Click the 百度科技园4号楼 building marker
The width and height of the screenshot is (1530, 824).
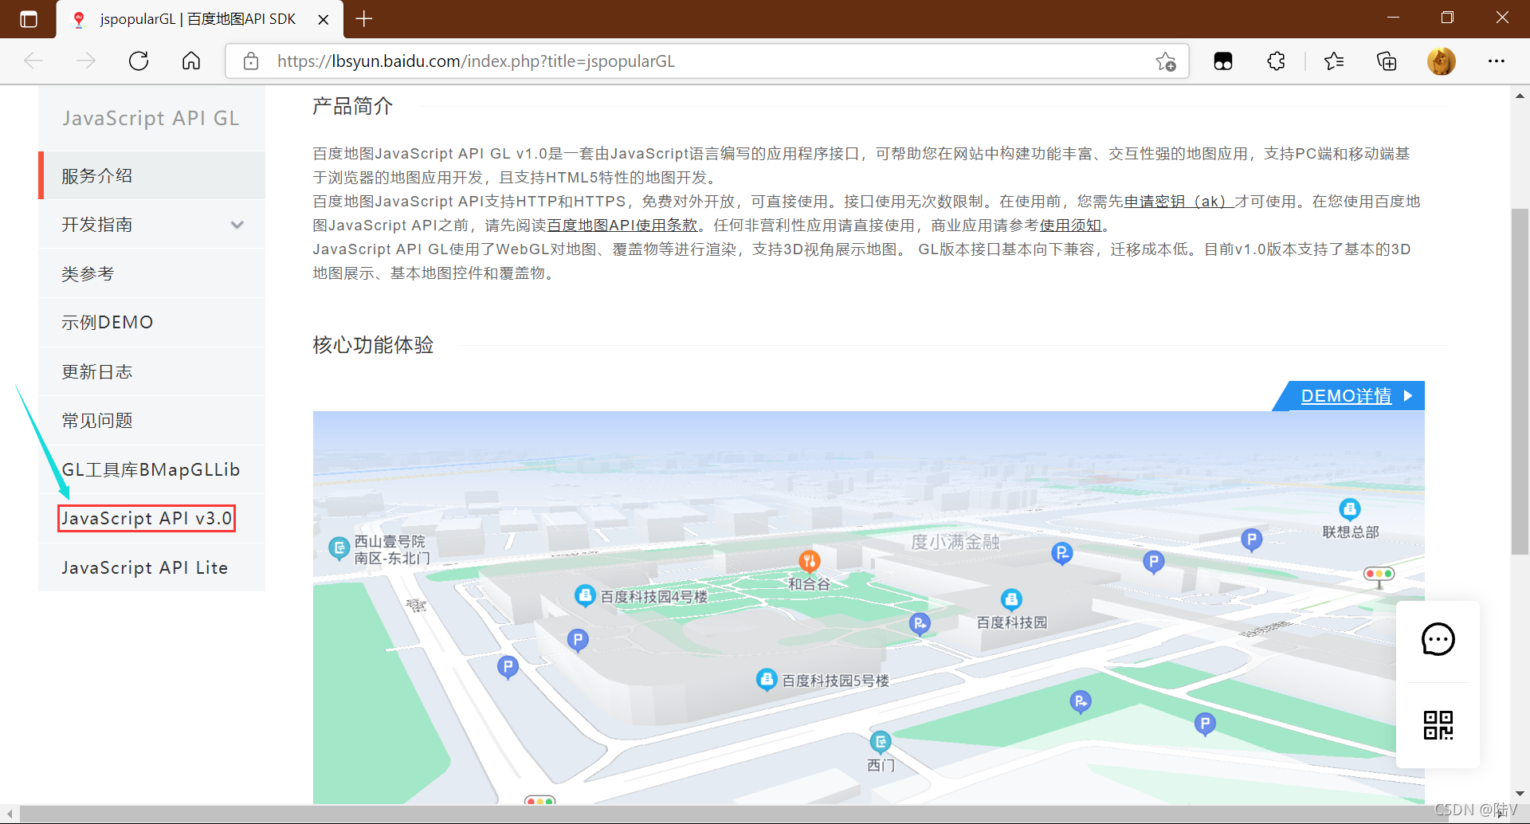tap(586, 595)
